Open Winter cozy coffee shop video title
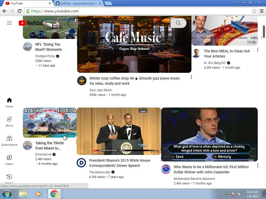266x199 pixels. [x=135, y=81]
